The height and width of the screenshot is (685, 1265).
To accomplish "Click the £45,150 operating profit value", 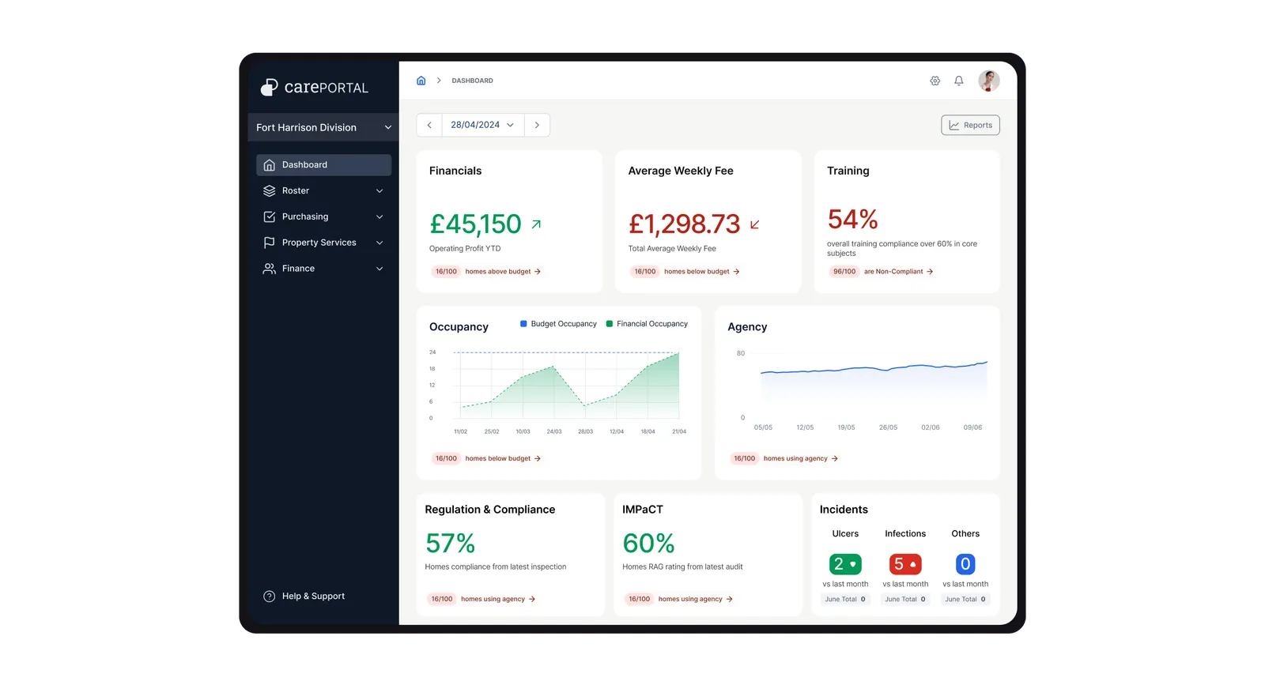I will [475, 224].
